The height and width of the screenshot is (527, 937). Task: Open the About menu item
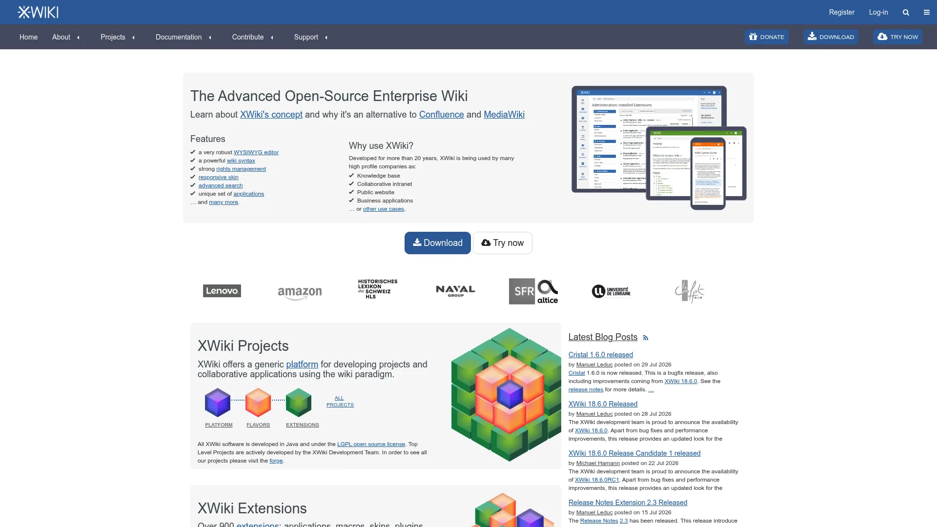click(x=61, y=37)
